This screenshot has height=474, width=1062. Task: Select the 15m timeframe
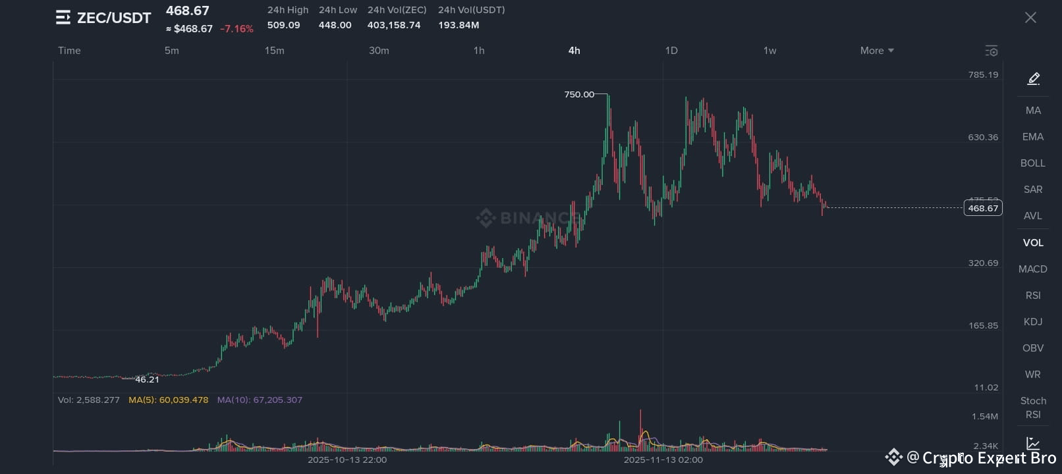click(x=275, y=51)
